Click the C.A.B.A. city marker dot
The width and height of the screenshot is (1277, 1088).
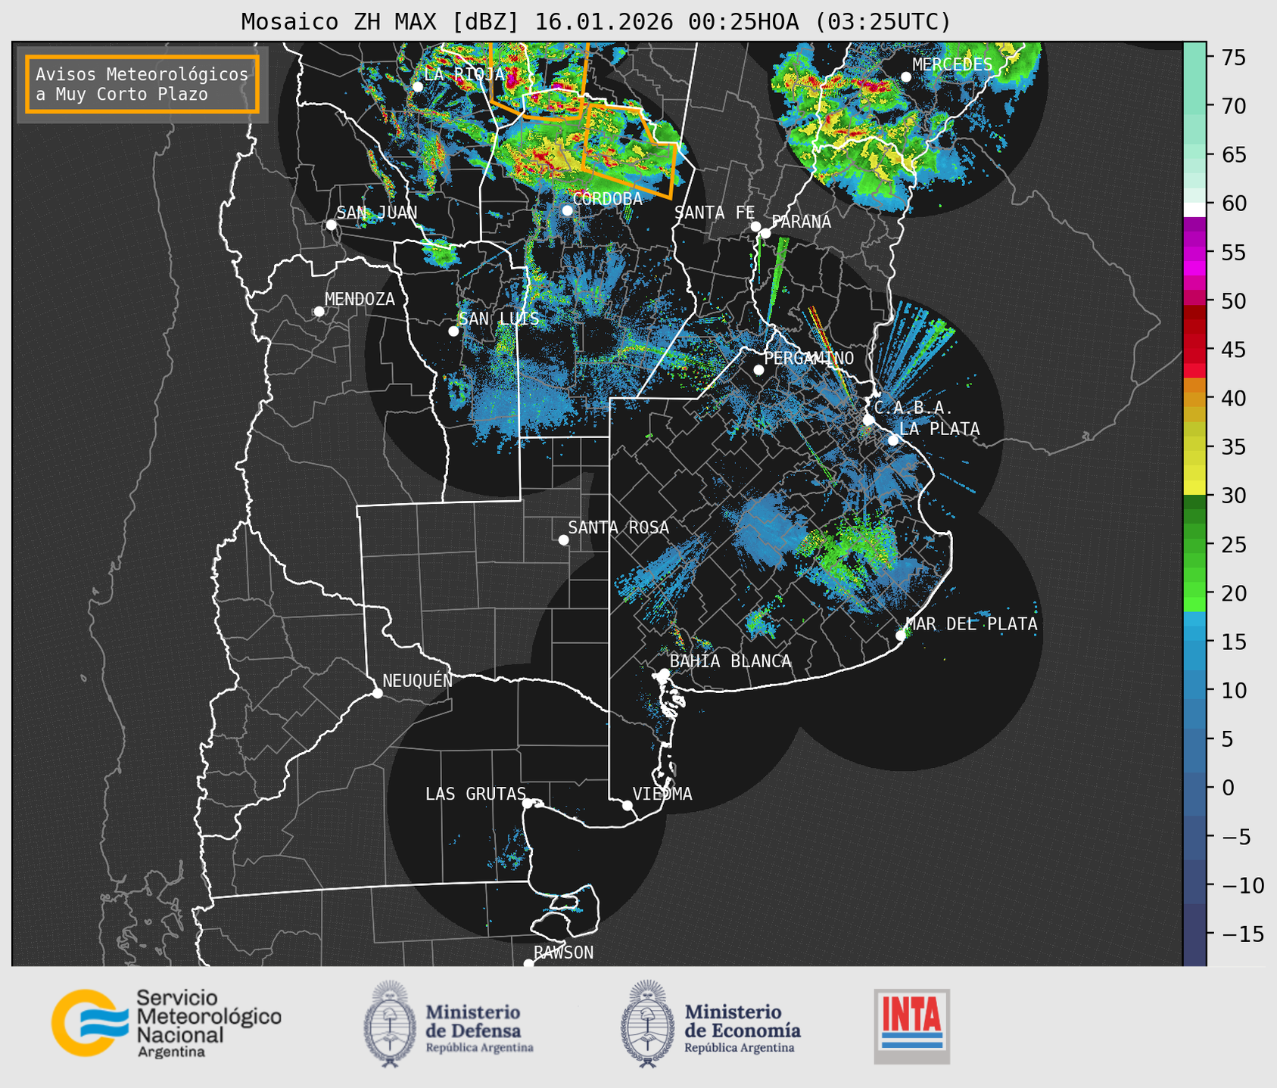tap(869, 420)
